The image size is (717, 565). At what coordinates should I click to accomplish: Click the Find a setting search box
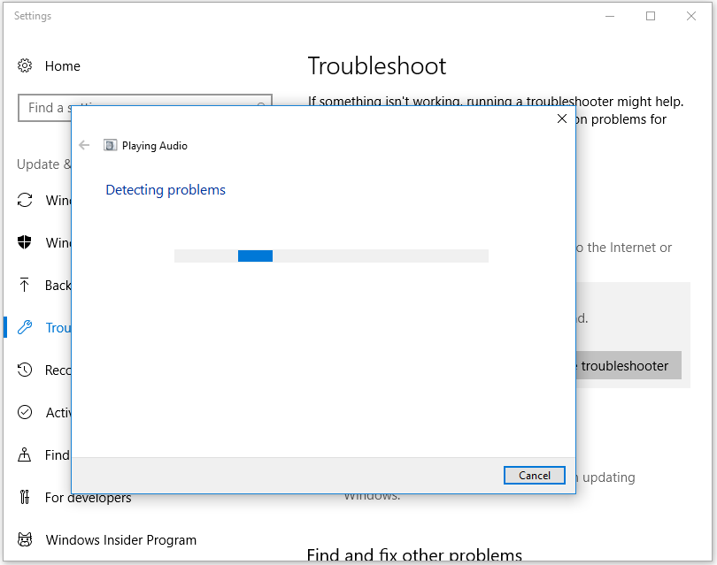click(145, 108)
